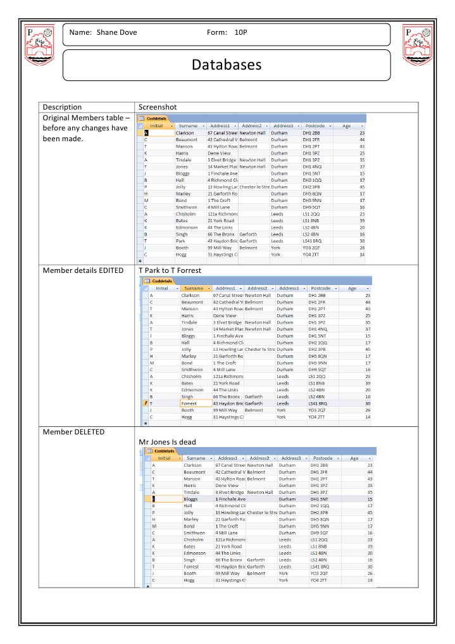
Task: Click the 'Member details EDITED' description
Action: [83, 270]
